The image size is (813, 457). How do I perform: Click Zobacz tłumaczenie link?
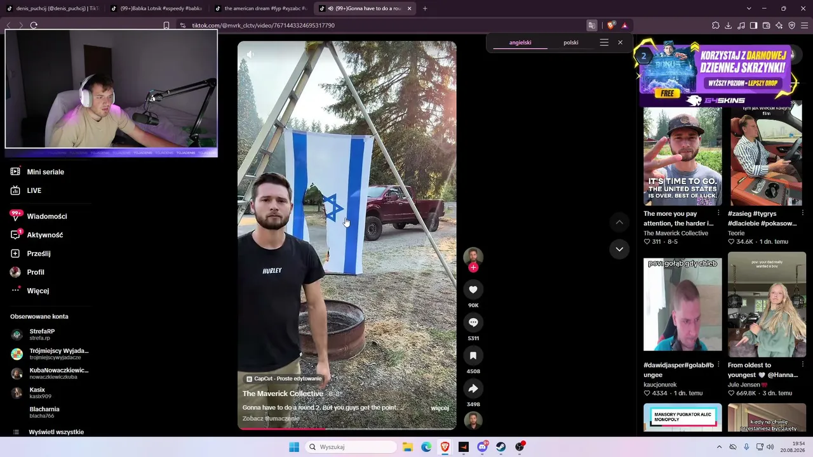[271, 419]
